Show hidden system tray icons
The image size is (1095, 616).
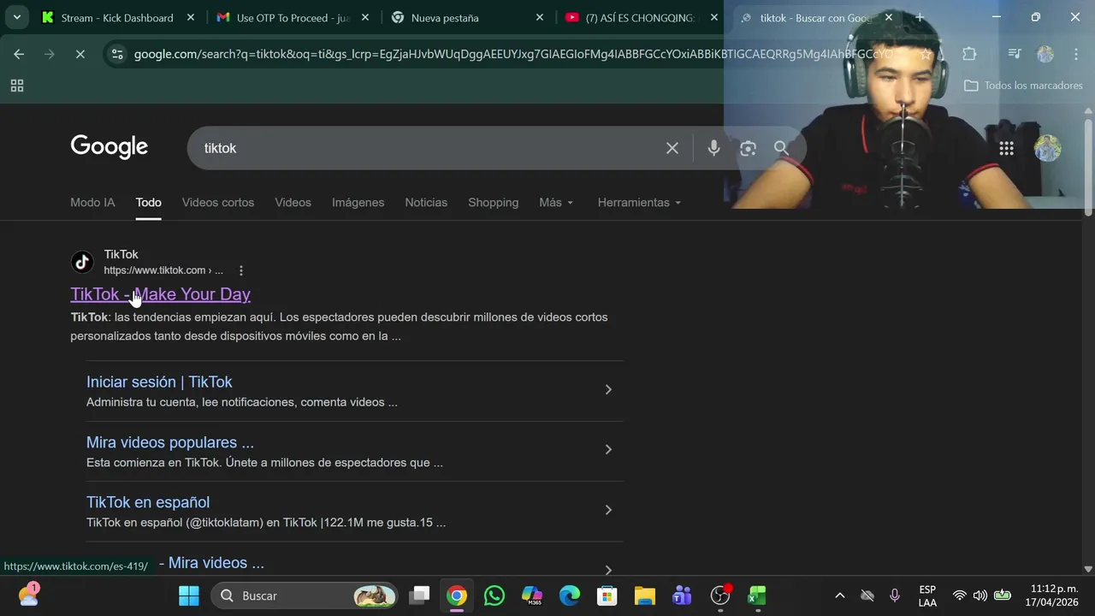click(x=839, y=595)
